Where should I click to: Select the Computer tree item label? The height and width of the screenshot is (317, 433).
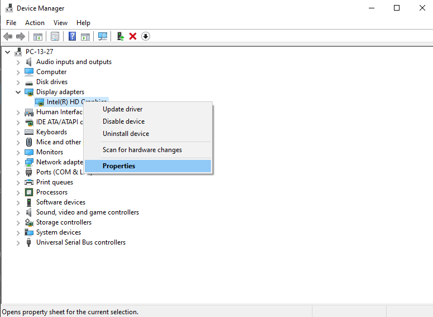click(x=51, y=72)
